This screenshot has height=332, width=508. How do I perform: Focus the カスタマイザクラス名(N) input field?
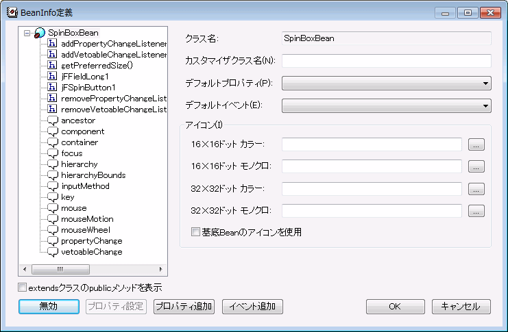click(x=387, y=61)
